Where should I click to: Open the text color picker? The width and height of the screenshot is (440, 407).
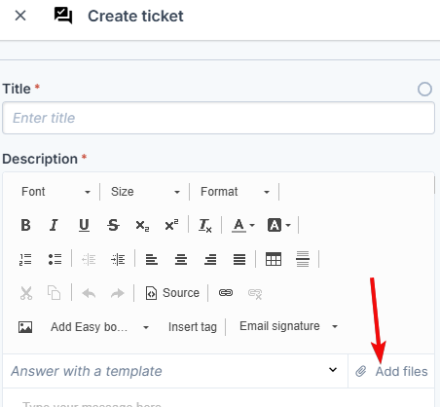coord(243,225)
